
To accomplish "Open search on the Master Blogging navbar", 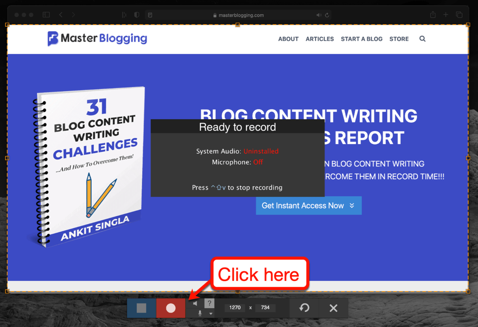I will tap(422, 39).
